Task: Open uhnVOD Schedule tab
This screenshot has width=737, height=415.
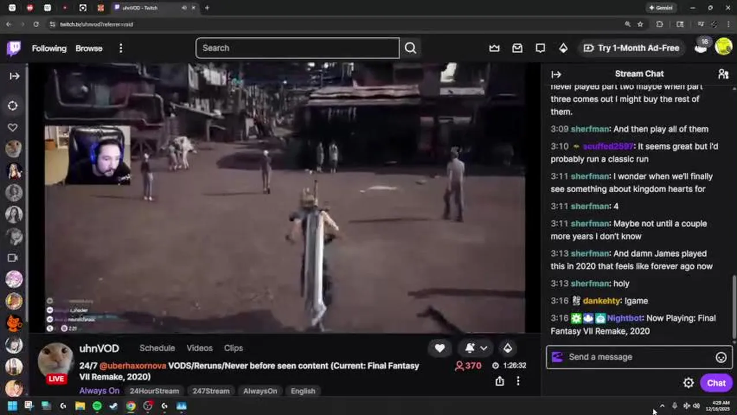Action: pos(157,348)
